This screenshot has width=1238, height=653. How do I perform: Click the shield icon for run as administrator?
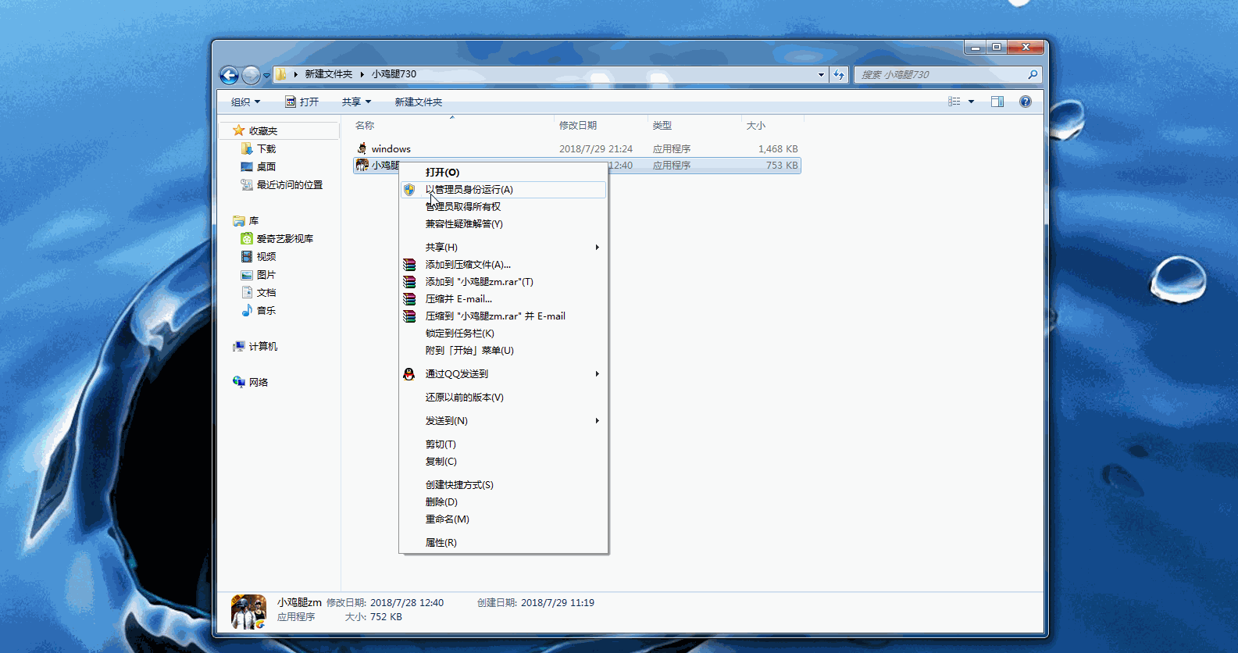pos(409,190)
